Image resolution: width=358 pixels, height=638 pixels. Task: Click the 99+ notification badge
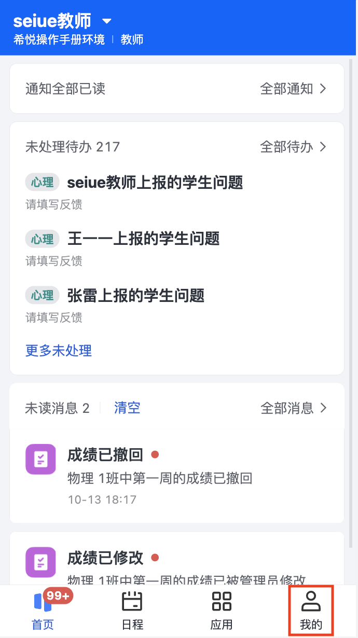coord(58,596)
